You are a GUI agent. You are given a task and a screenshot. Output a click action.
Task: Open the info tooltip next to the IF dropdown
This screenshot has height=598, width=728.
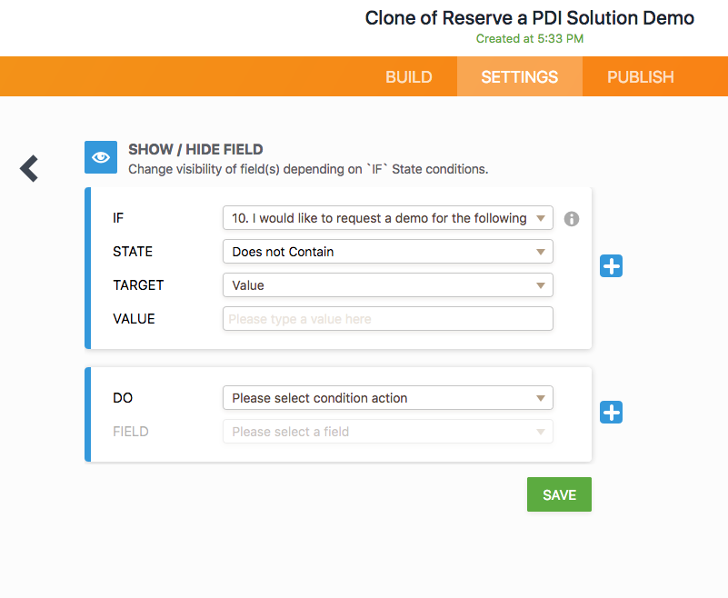(x=571, y=218)
